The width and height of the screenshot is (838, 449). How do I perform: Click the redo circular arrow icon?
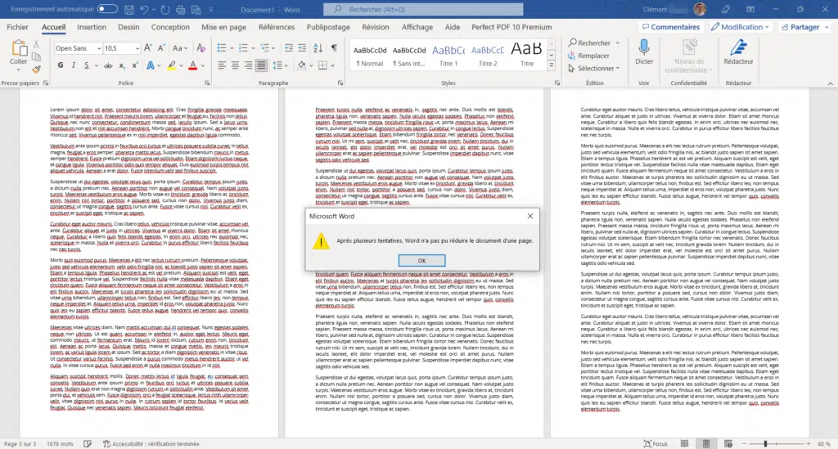click(x=165, y=10)
